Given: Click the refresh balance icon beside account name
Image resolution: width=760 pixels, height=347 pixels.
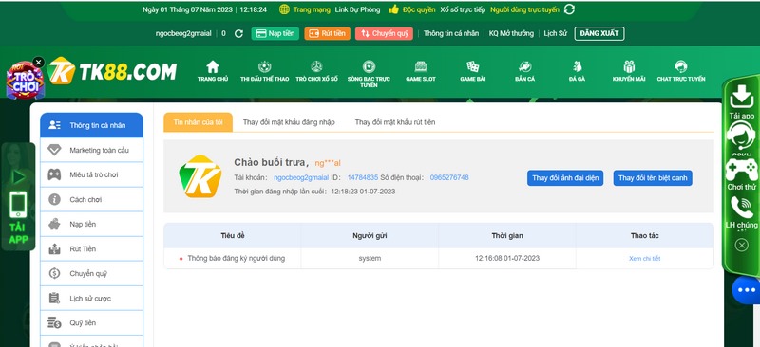Looking at the screenshot, I should (238, 33).
